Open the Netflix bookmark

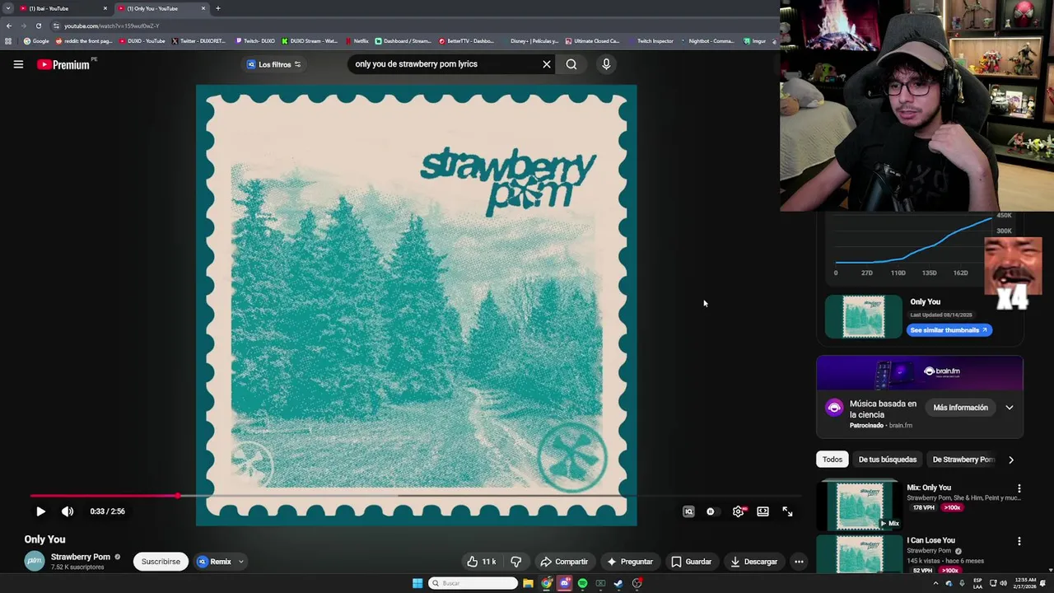point(357,41)
